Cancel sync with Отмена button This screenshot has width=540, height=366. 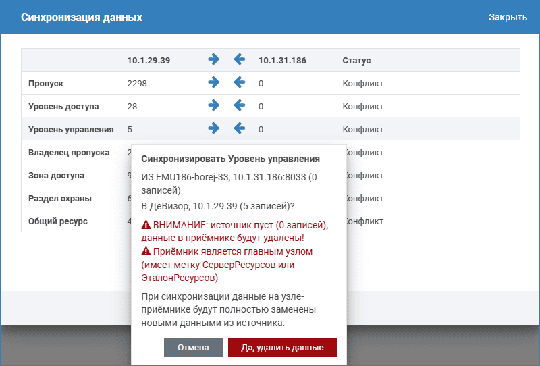point(193,347)
